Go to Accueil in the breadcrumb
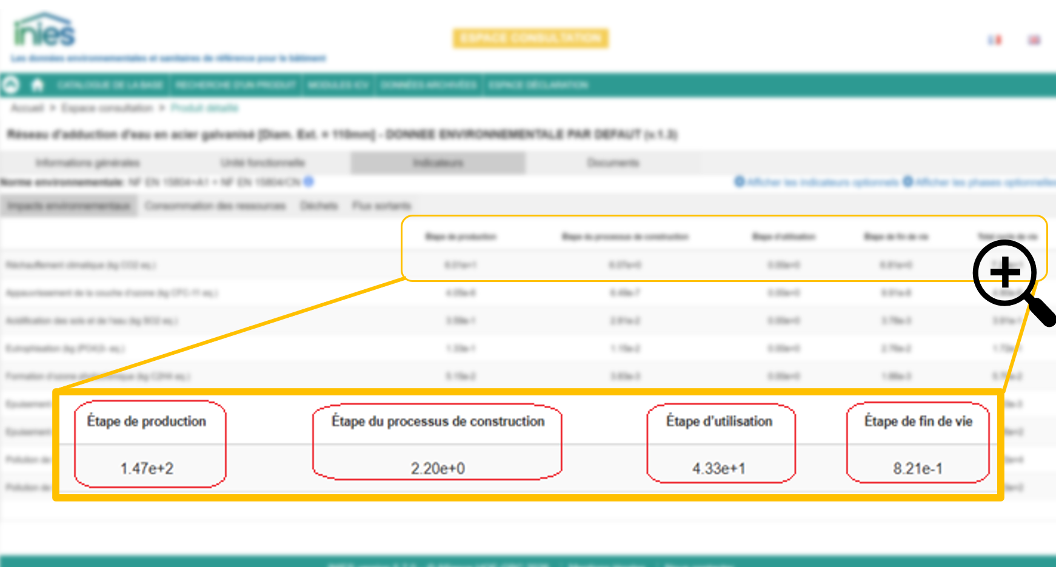The width and height of the screenshot is (1056, 567). 27,108
